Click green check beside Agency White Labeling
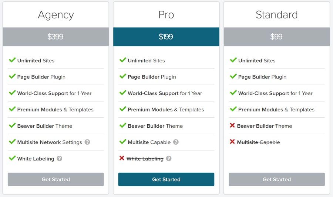This screenshot has width=333, height=197. (x=12, y=158)
